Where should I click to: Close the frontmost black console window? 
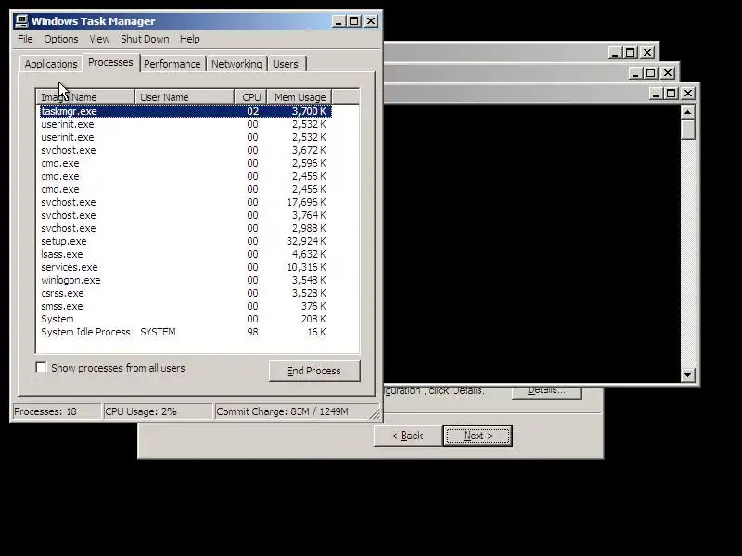tap(688, 94)
